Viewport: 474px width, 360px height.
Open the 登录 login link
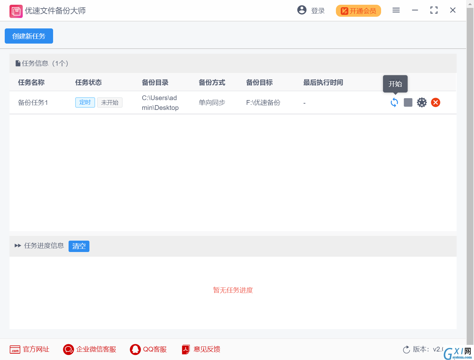tap(318, 11)
